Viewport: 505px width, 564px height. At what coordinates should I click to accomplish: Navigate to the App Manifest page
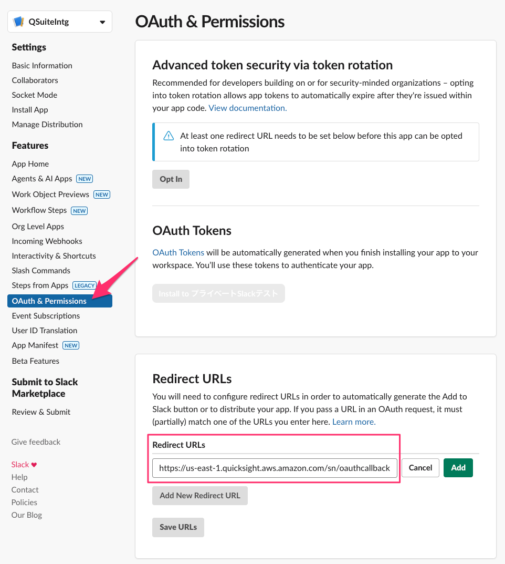tap(35, 345)
